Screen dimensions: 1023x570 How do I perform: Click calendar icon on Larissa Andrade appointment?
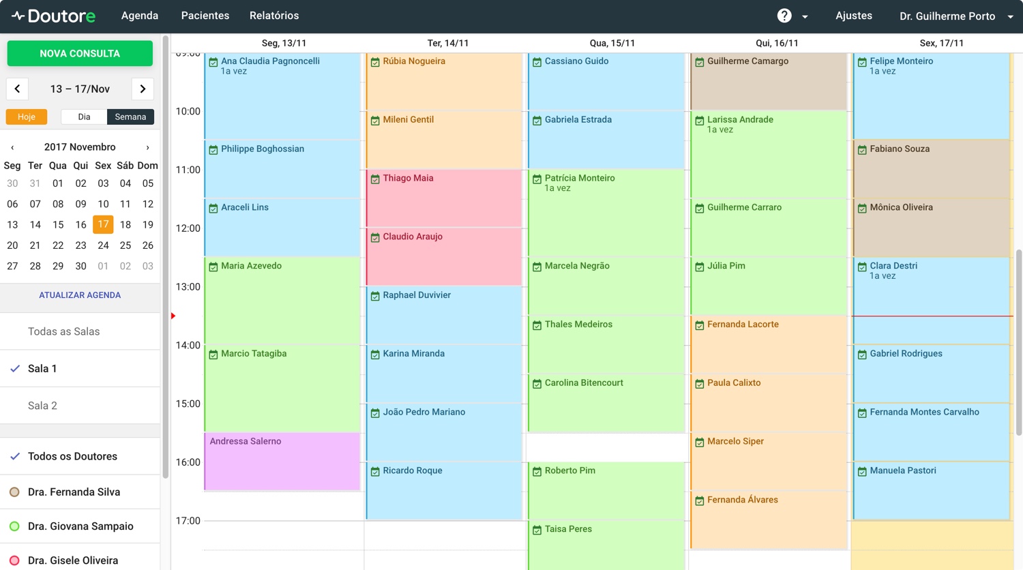tap(700, 121)
